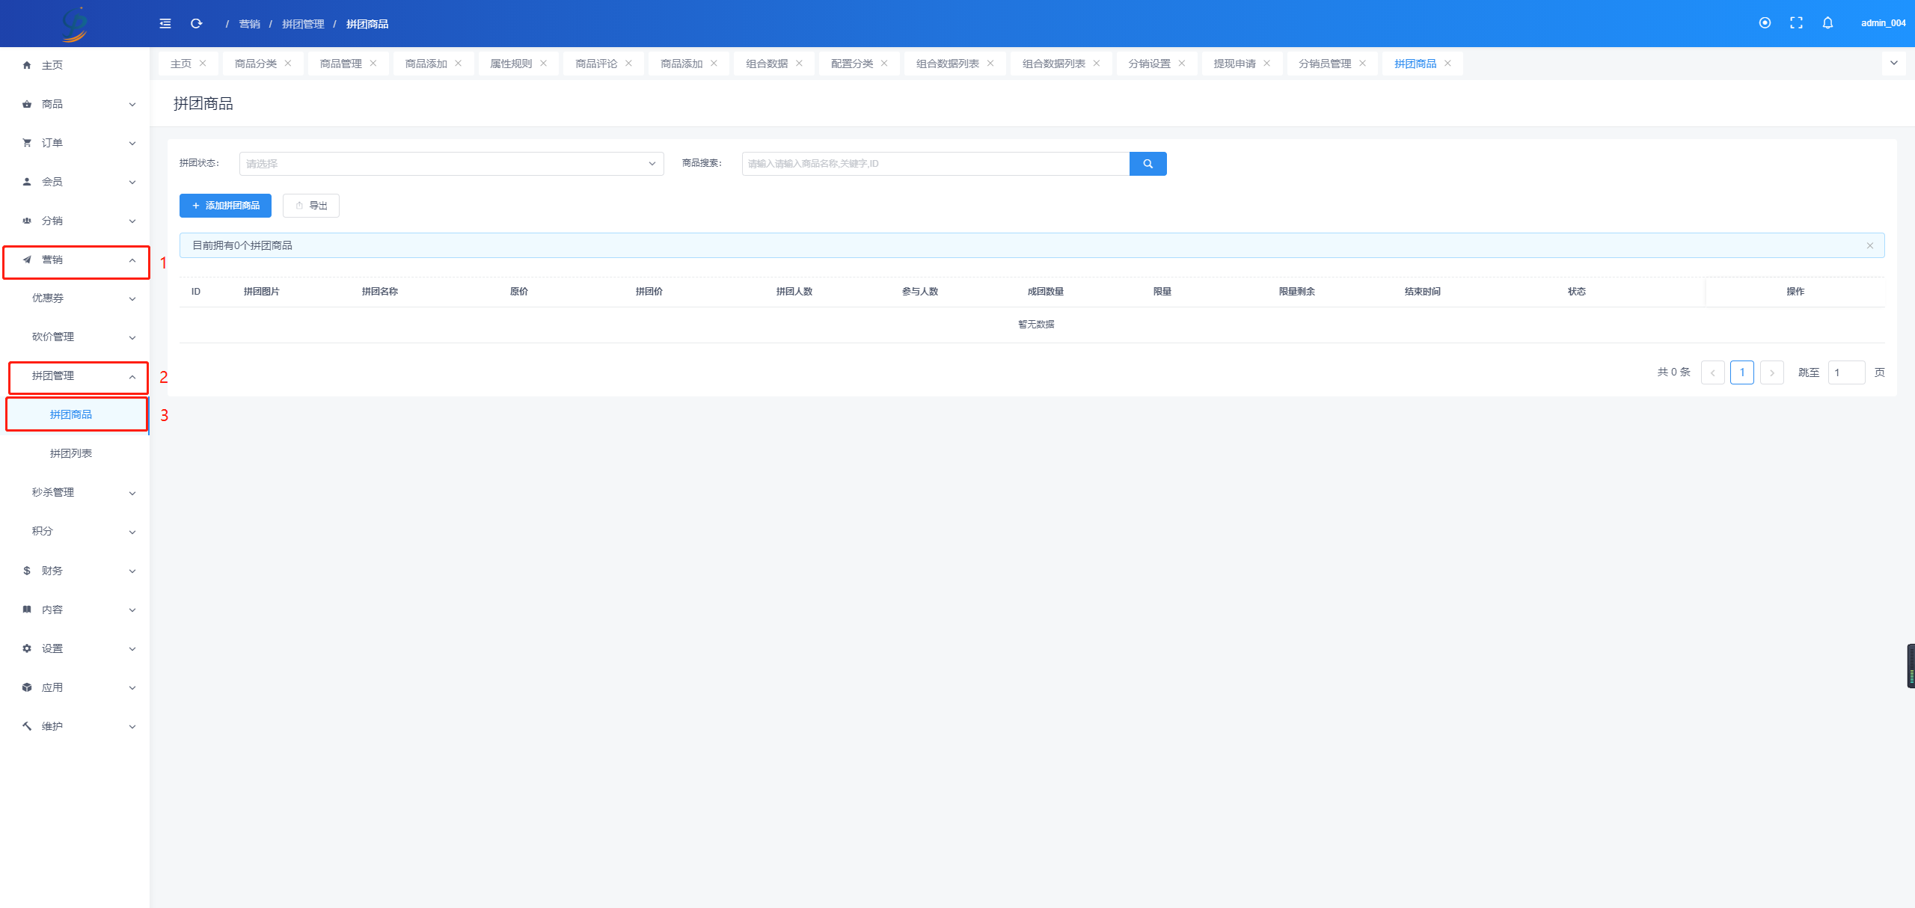Close the 配置分类 tab
Screen dimensions: 1915x908
884,64
